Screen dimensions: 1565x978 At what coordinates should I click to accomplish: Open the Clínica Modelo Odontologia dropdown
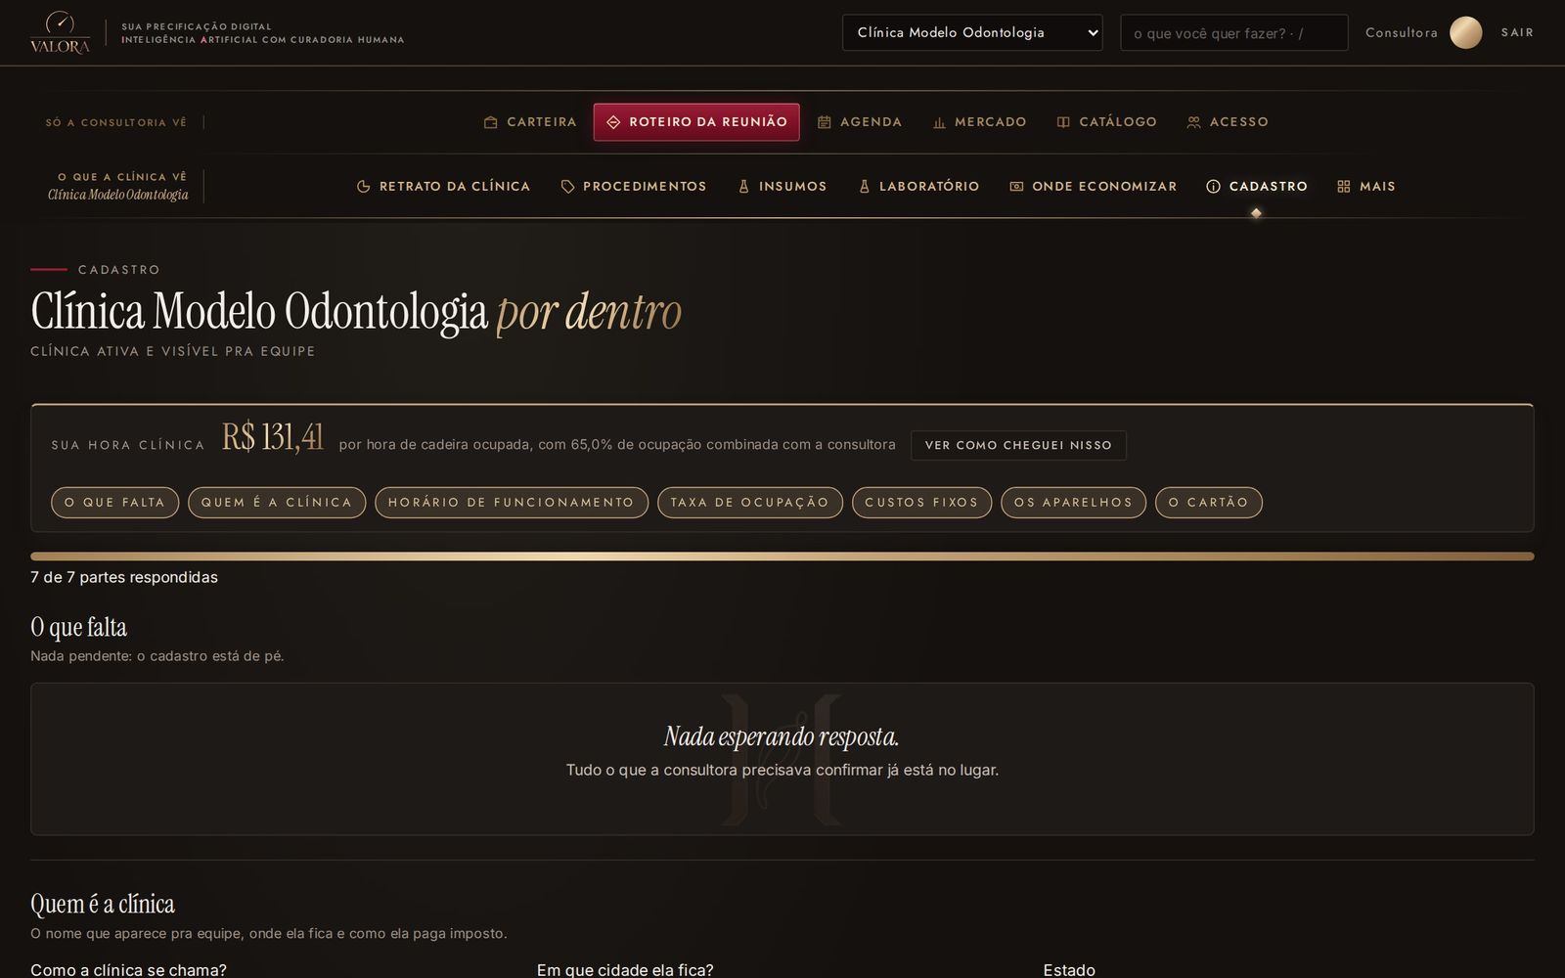click(972, 32)
